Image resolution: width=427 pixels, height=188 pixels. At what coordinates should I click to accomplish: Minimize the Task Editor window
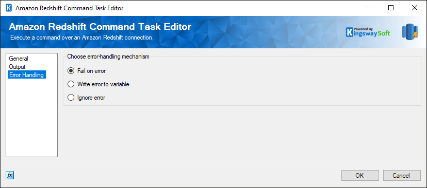point(367,8)
